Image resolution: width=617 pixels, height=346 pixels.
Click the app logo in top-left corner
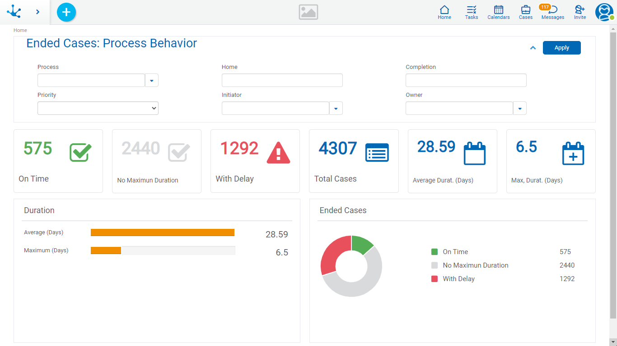(14, 12)
